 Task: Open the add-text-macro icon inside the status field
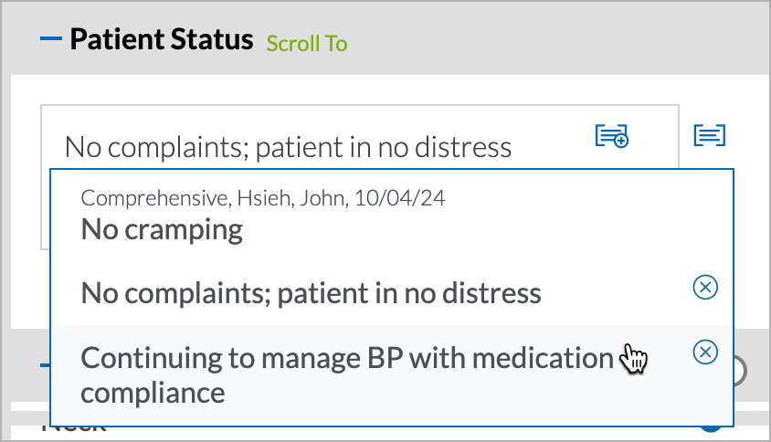[x=612, y=135]
